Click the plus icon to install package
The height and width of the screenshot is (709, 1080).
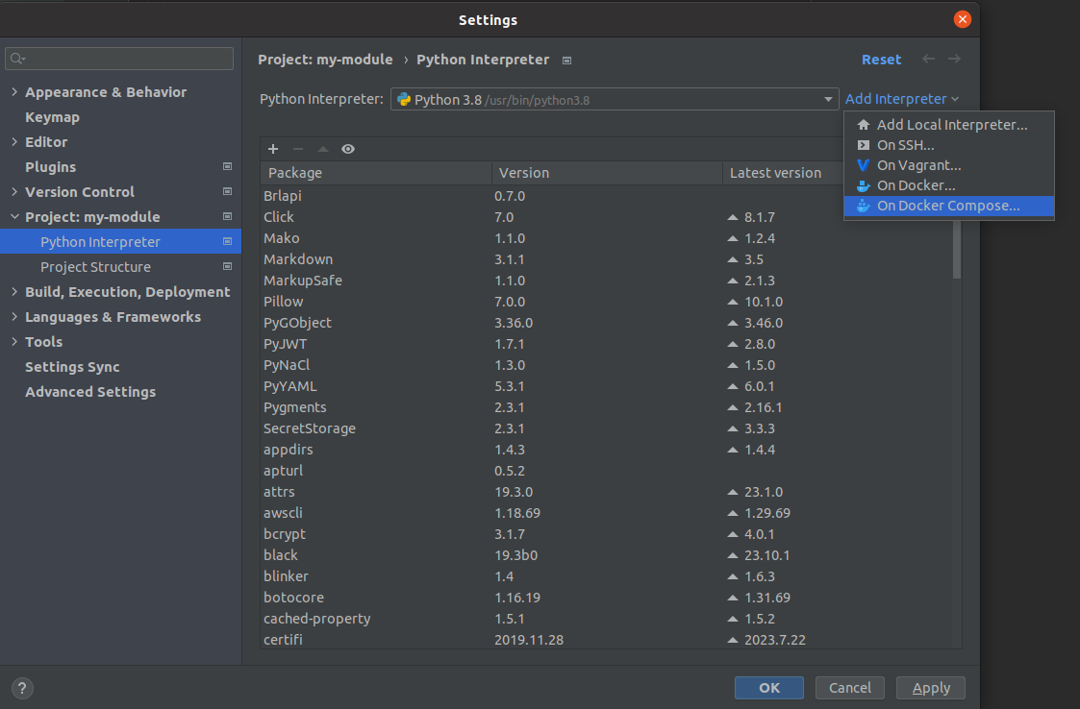click(x=273, y=149)
